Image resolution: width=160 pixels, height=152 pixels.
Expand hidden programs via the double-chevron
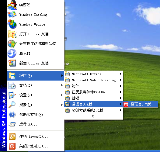pos(93,116)
